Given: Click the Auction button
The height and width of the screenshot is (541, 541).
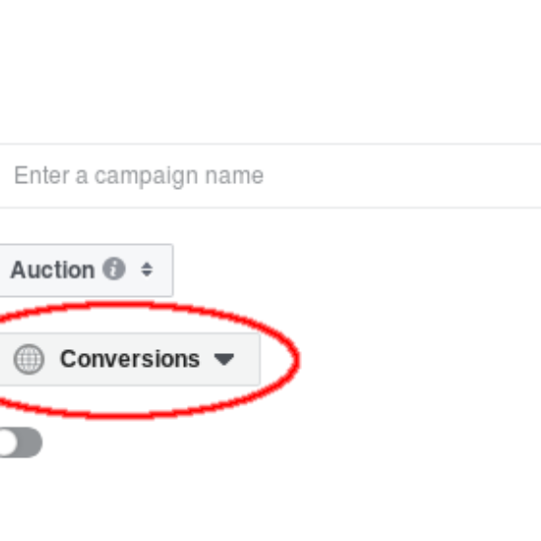Looking at the screenshot, I should pos(87,270).
